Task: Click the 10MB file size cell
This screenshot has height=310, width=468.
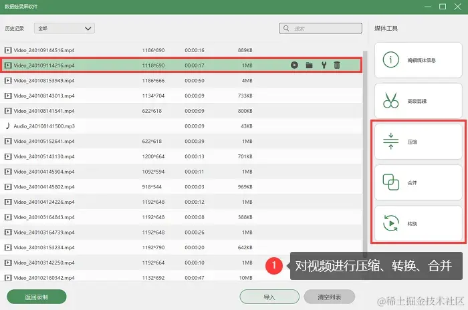Action: tap(245, 278)
